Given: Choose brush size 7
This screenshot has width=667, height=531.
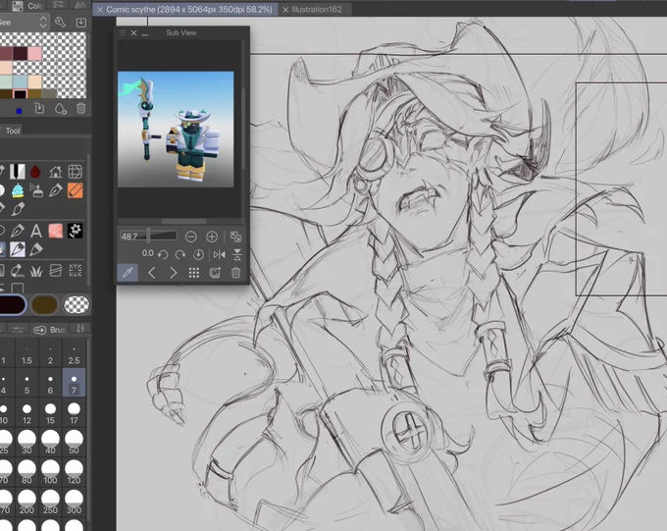Looking at the screenshot, I should [74, 383].
